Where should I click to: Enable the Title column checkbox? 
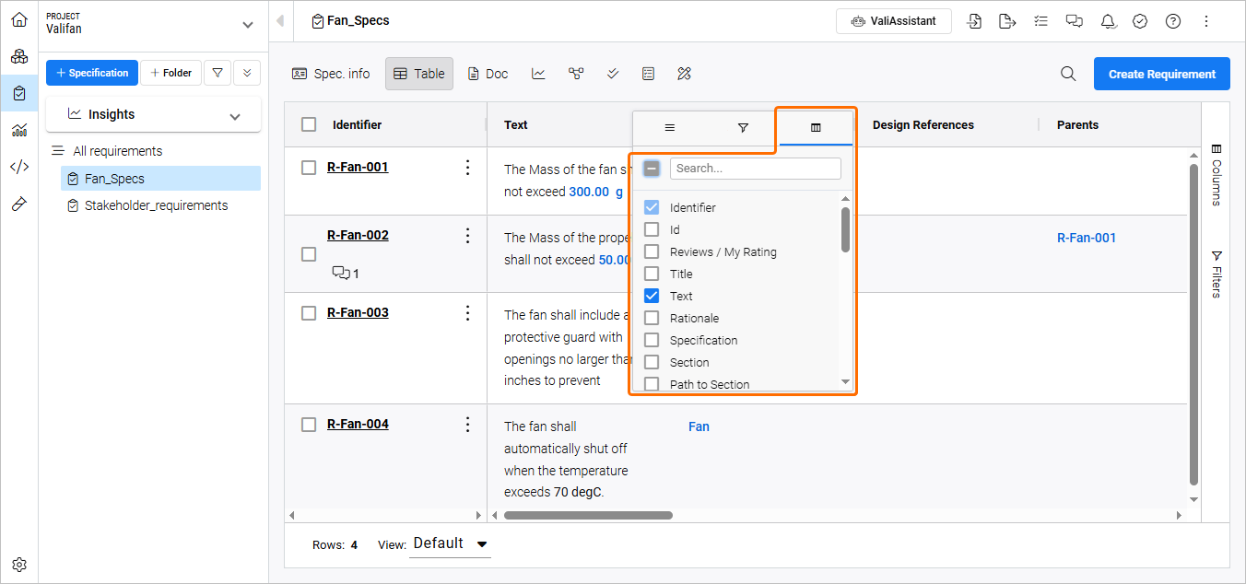[x=652, y=274]
